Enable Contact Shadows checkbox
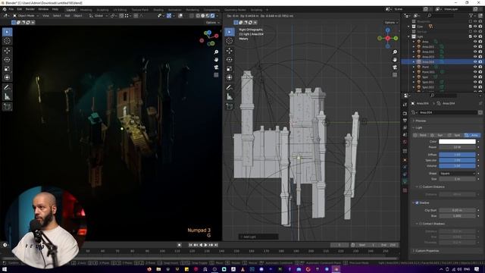Viewport: 485px width, 273px height. pyautogui.click(x=421, y=224)
